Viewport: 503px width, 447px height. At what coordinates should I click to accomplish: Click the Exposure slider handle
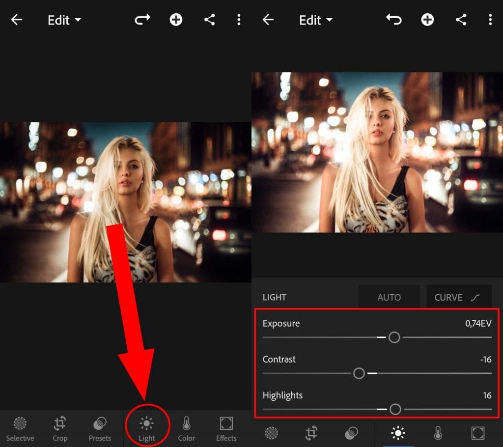click(x=394, y=337)
